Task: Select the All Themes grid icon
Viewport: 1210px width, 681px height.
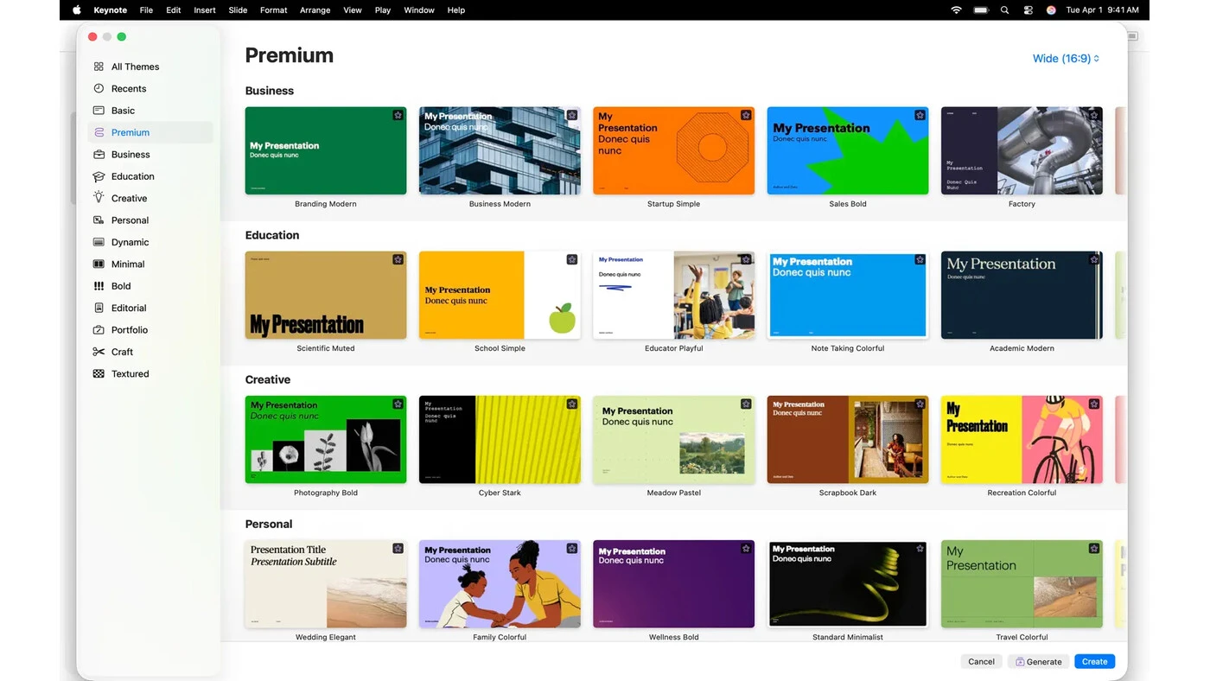Action: click(x=99, y=67)
